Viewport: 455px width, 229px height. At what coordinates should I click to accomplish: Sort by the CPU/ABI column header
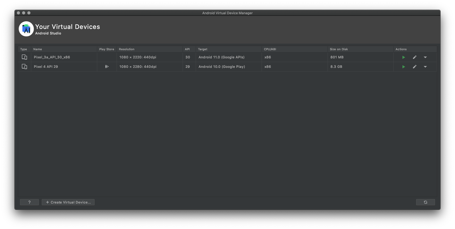coord(295,49)
